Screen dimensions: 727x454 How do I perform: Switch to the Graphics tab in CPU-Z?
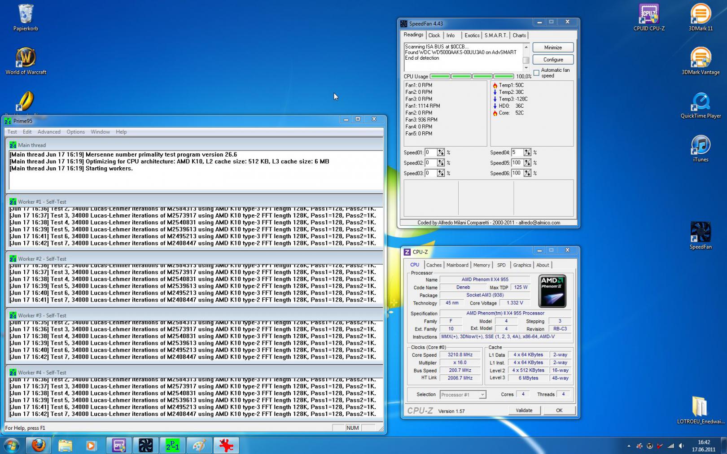click(522, 265)
